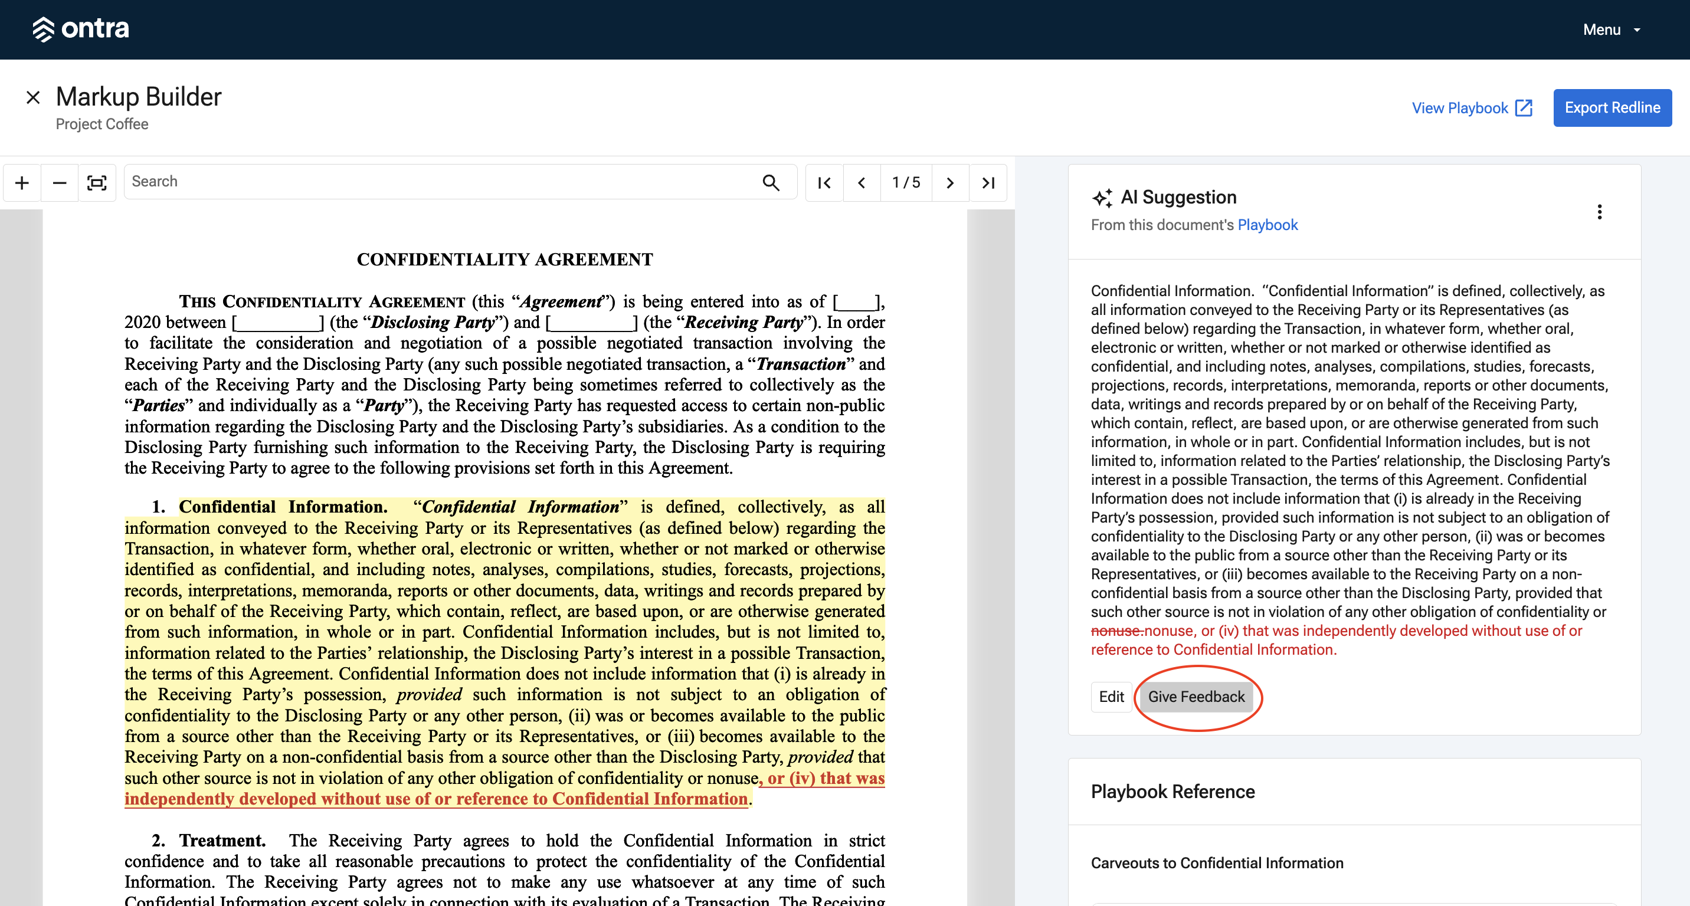
Task: Click Edit on the AI suggestion
Action: pyautogui.click(x=1111, y=697)
